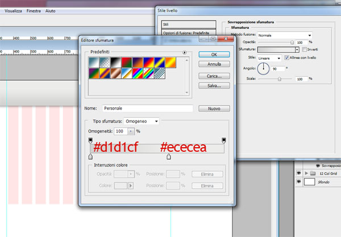Enable the Inverti checkbox
341x237 pixels.
click(x=304, y=49)
